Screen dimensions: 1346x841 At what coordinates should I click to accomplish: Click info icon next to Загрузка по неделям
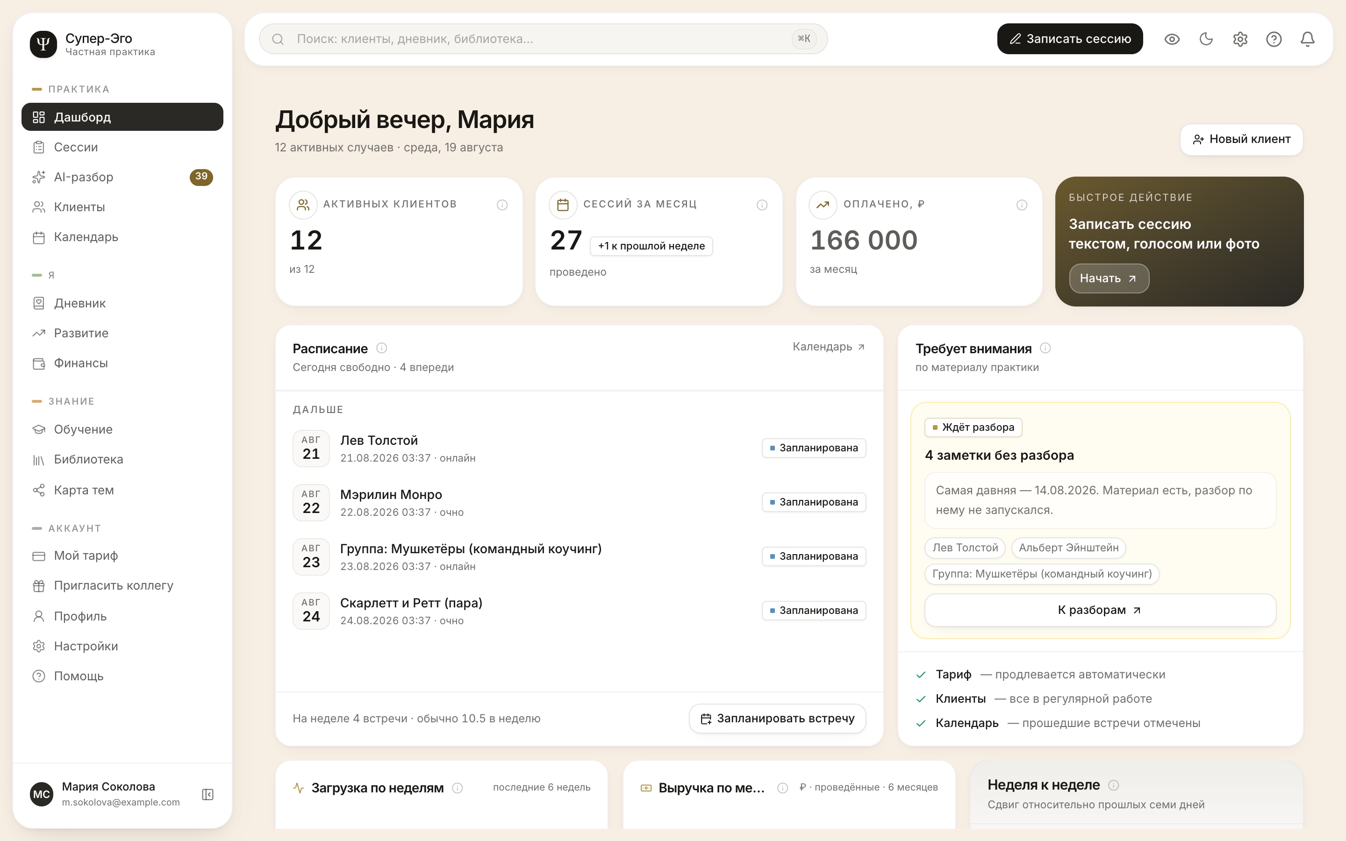(x=457, y=788)
